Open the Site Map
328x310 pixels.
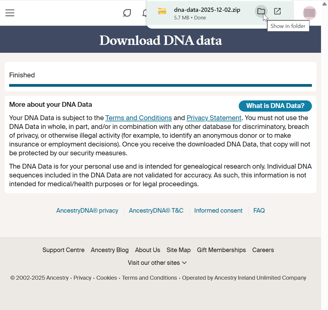[x=179, y=250]
